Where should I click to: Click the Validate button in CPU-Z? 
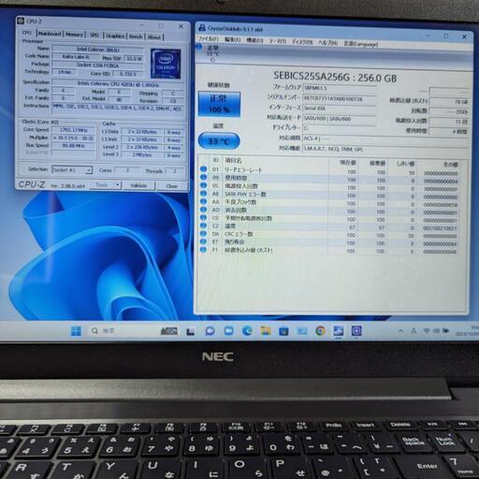tap(138, 185)
